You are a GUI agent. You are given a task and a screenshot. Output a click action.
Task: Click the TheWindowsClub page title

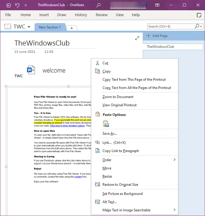coord(42,43)
